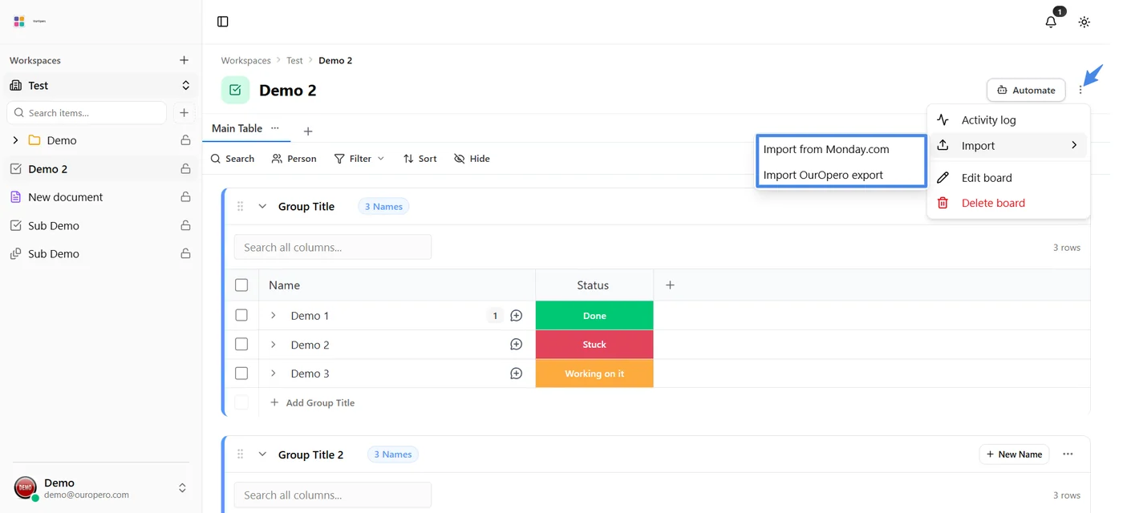Viewport: 1123px width, 513px height.
Task: Focus Group Title 2 Search all columns field
Action: tap(333, 495)
